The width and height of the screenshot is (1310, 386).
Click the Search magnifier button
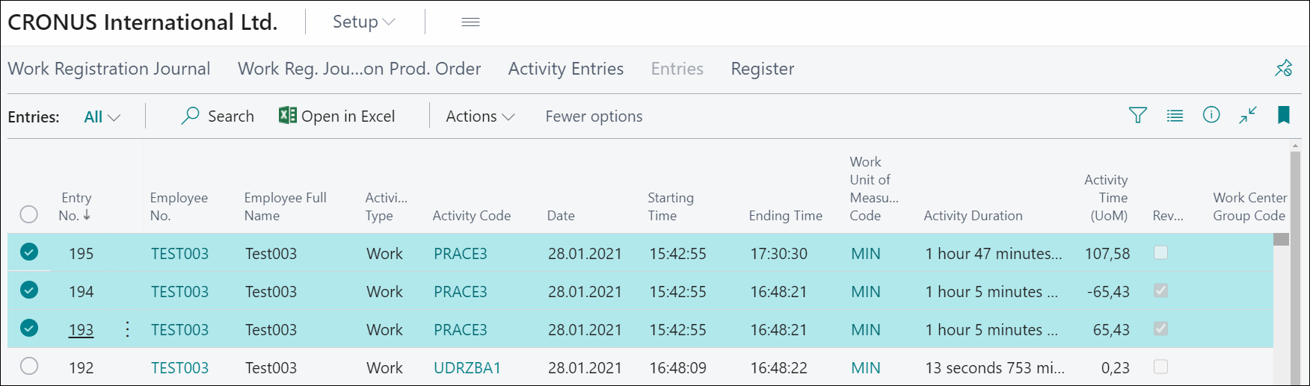[x=218, y=116]
